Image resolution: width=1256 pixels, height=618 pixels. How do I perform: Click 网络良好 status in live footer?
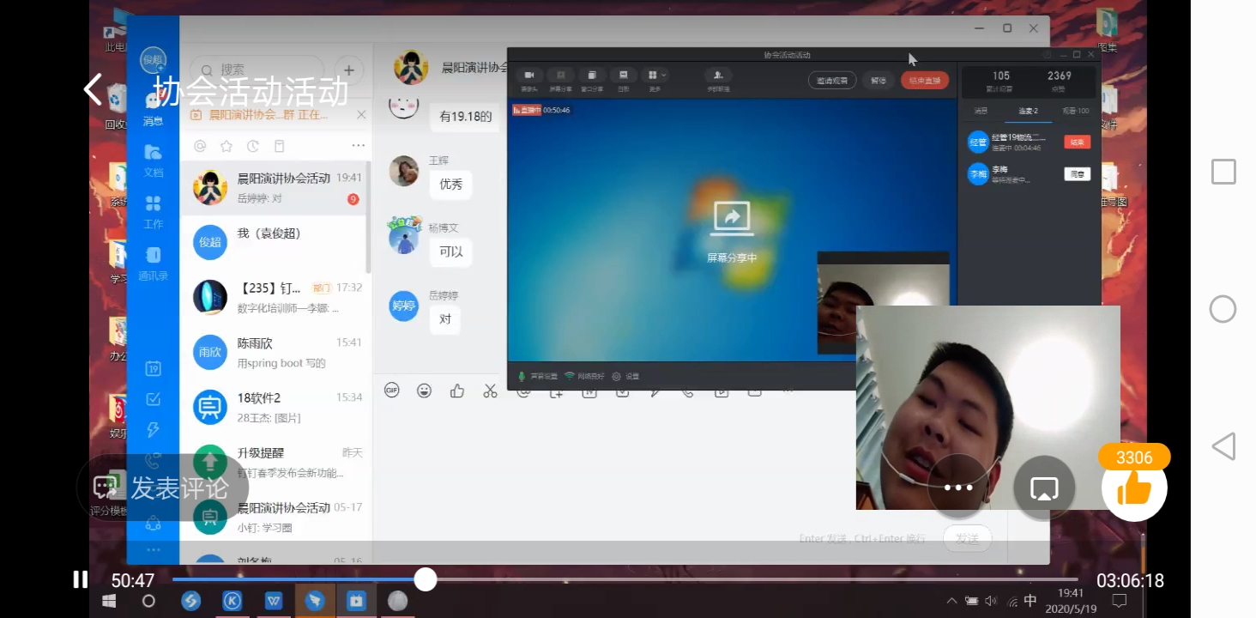click(584, 376)
